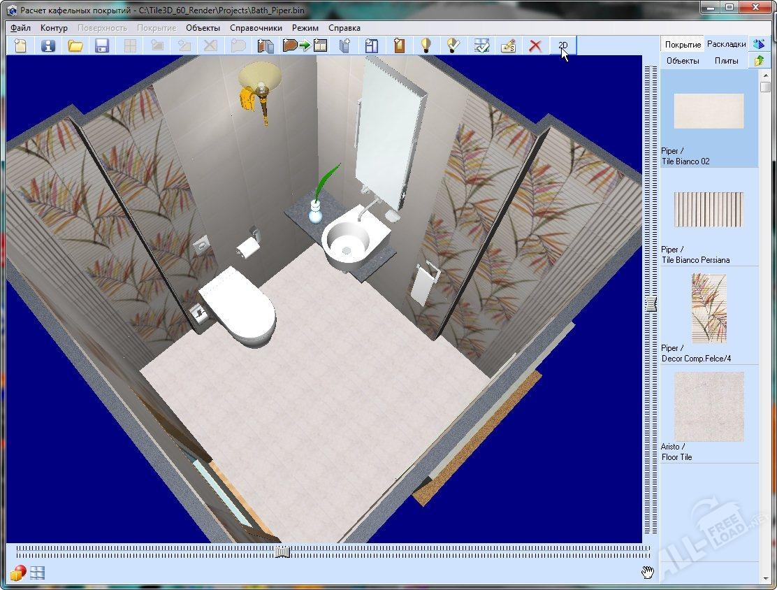Save project with the floppy disk icon
777x590 pixels.
tap(102, 46)
